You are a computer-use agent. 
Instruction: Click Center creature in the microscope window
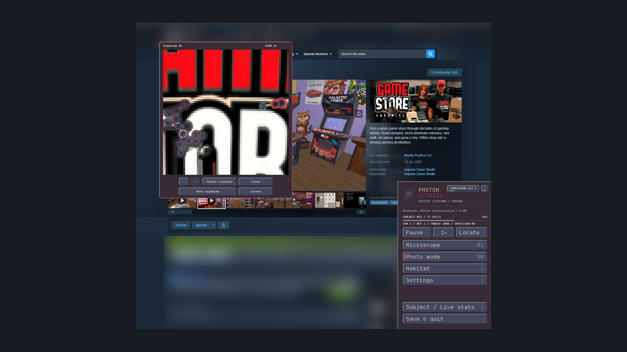coord(219,182)
